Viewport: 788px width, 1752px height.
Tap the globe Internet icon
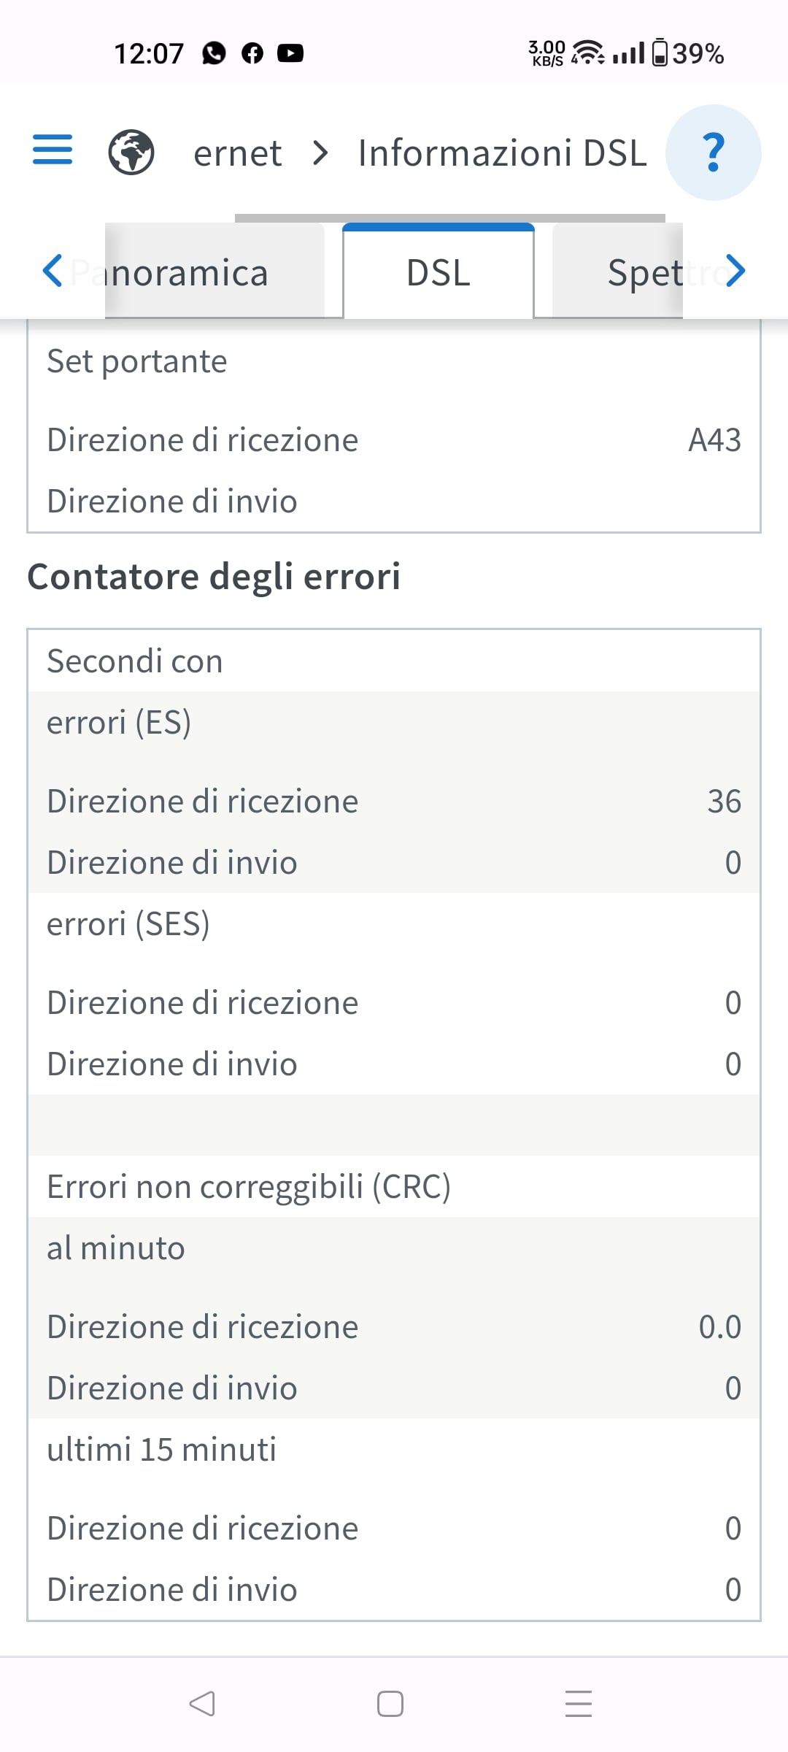[131, 152]
